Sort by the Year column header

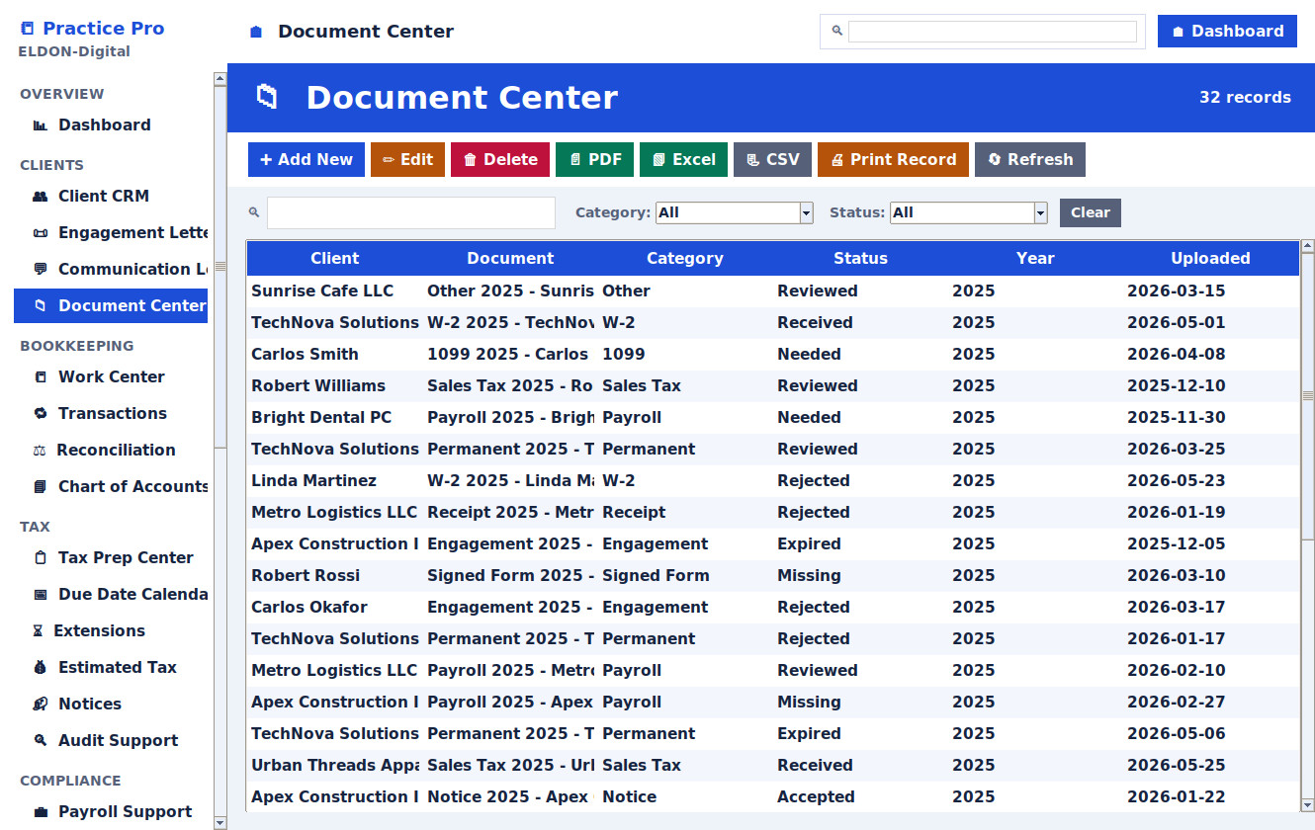[1035, 259]
